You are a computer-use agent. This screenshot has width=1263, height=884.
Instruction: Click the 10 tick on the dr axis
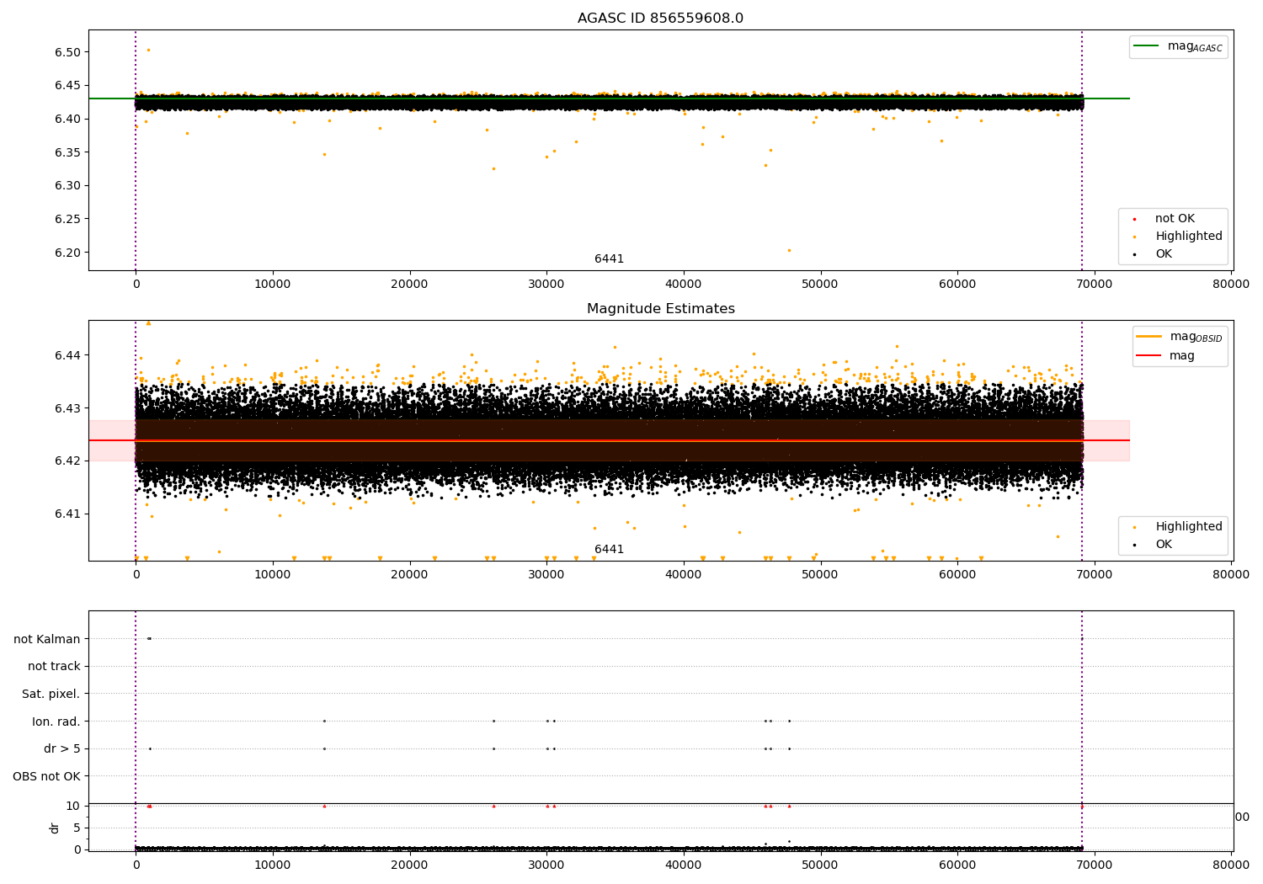click(x=73, y=806)
